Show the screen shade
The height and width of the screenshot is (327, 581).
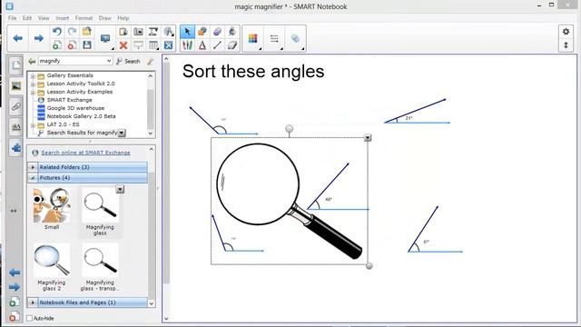point(138,45)
